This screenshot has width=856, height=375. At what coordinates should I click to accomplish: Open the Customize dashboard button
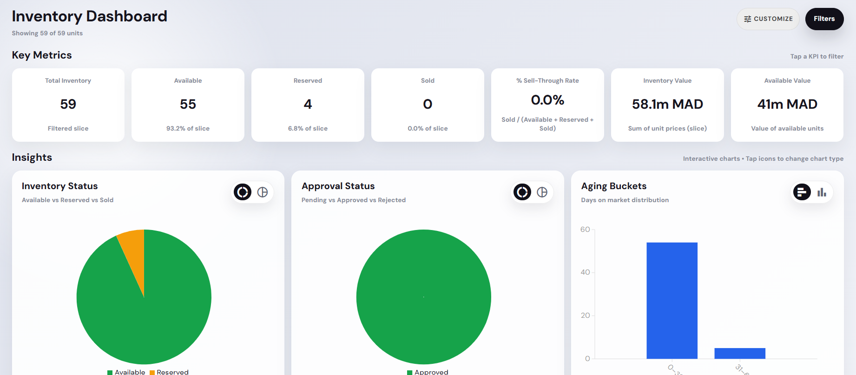click(768, 19)
